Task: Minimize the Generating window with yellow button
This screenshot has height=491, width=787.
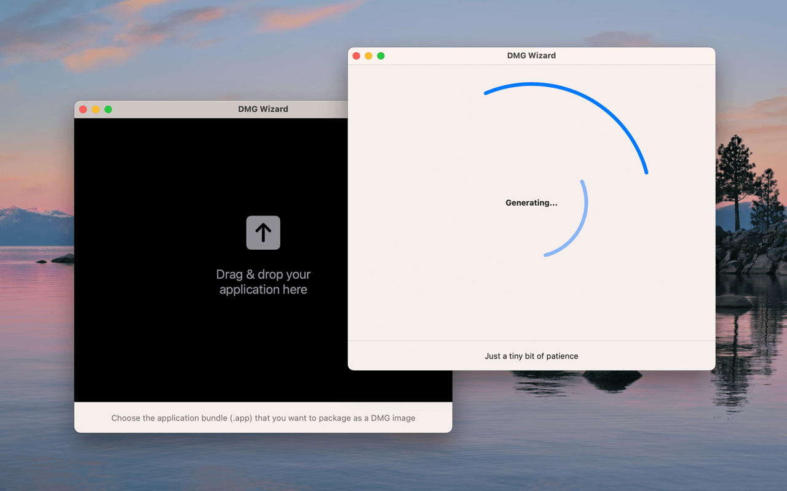Action: 368,56
